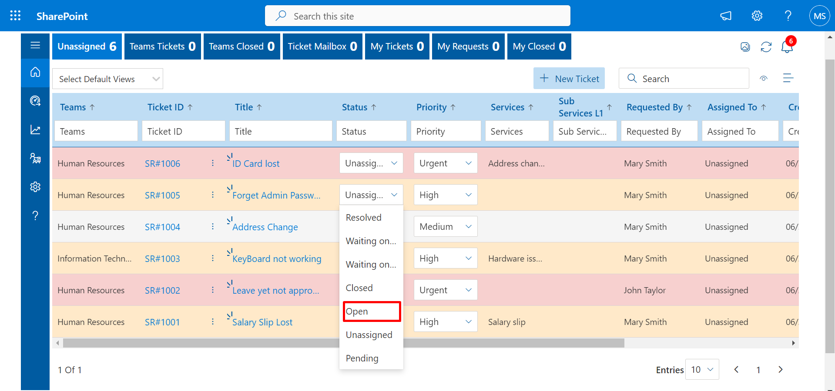Toggle the sidebar hamburger menu
This screenshot has height=391, width=835.
(35, 45)
